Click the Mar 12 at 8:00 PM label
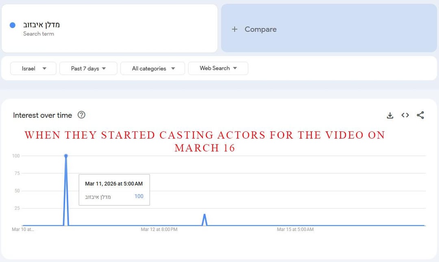 coord(159,229)
